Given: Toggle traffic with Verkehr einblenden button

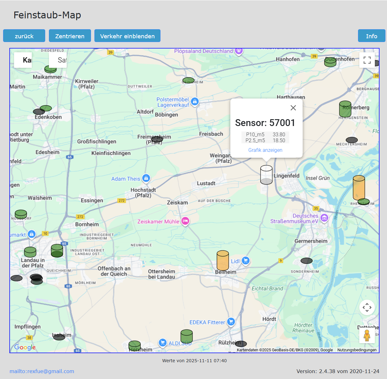Looking at the screenshot, I should pos(127,36).
